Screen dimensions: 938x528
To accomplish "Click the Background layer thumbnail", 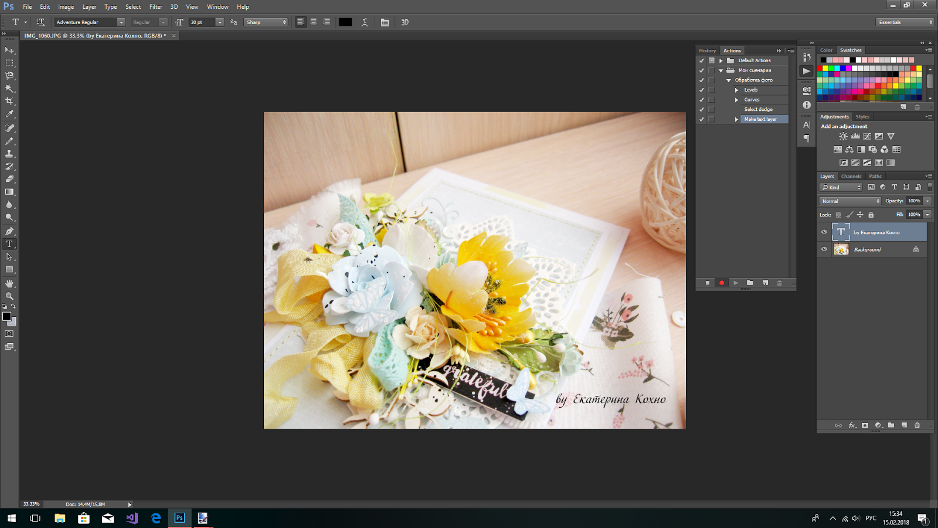I will point(841,249).
